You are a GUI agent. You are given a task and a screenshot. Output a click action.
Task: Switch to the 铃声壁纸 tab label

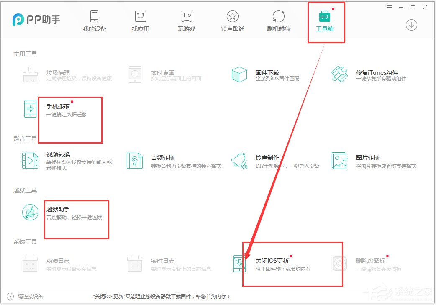[233, 29]
